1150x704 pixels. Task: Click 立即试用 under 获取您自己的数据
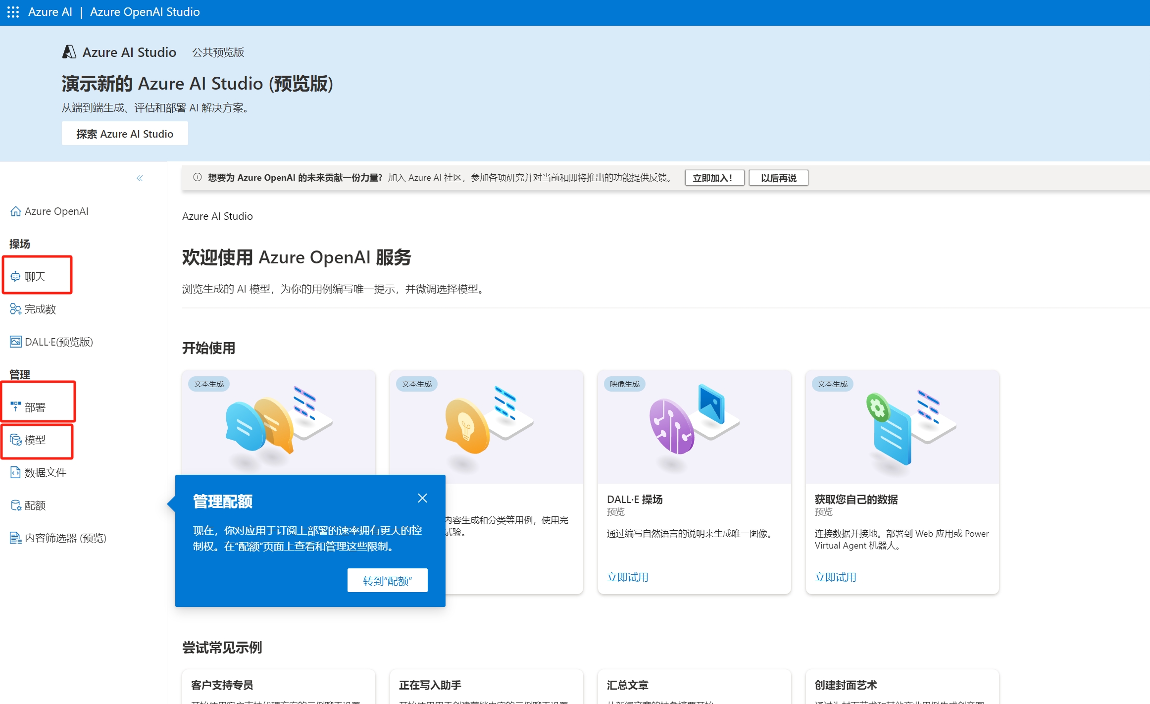coord(835,577)
